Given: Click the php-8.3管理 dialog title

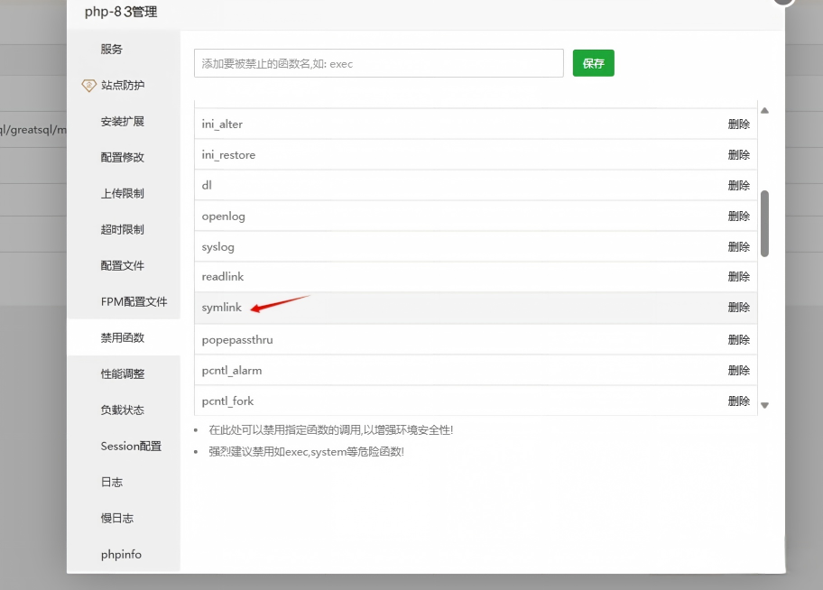Looking at the screenshot, I should 121,12.
